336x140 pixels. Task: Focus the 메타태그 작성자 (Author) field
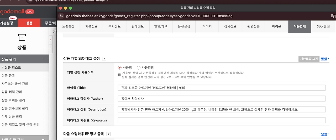coord(222,99)
